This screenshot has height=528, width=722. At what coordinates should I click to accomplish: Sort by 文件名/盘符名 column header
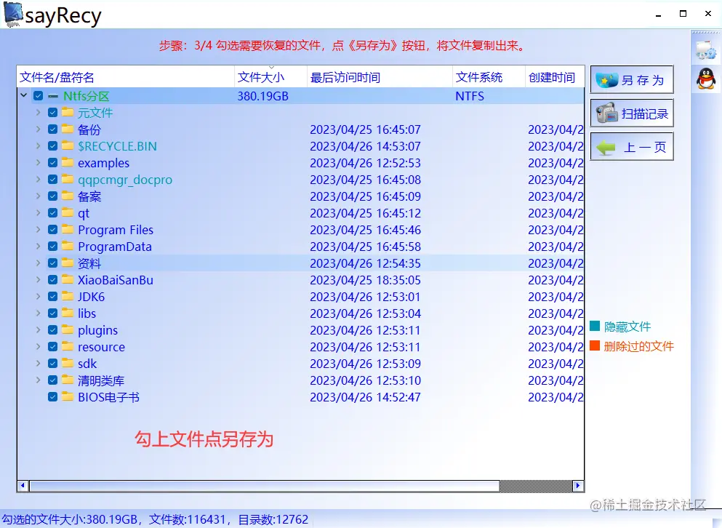tap(126, 77)
